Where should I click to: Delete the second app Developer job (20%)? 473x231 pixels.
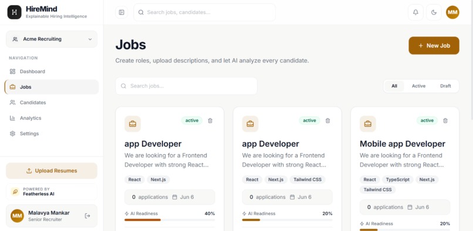(327, 121)
